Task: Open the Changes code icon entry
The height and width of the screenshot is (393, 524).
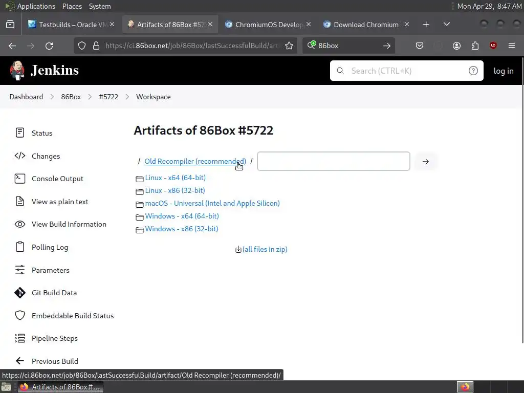Action: (20, 156)
